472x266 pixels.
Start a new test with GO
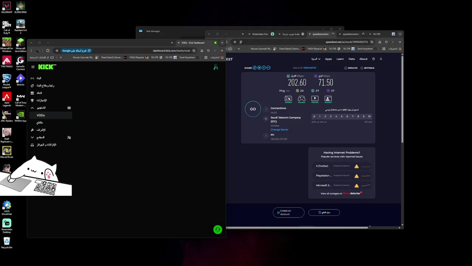tap(253, 109)
